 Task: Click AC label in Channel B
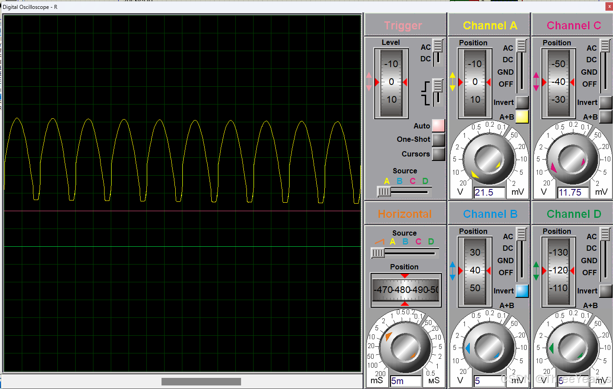(508, 237)
